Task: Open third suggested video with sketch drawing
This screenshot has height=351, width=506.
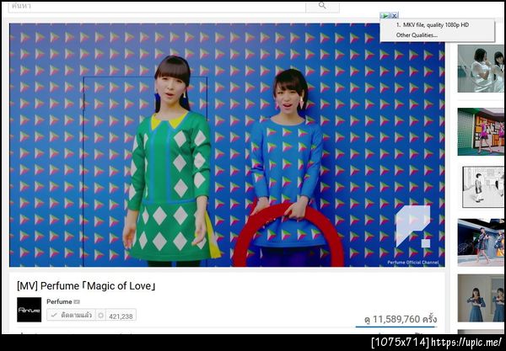Action: pos(482,187)
